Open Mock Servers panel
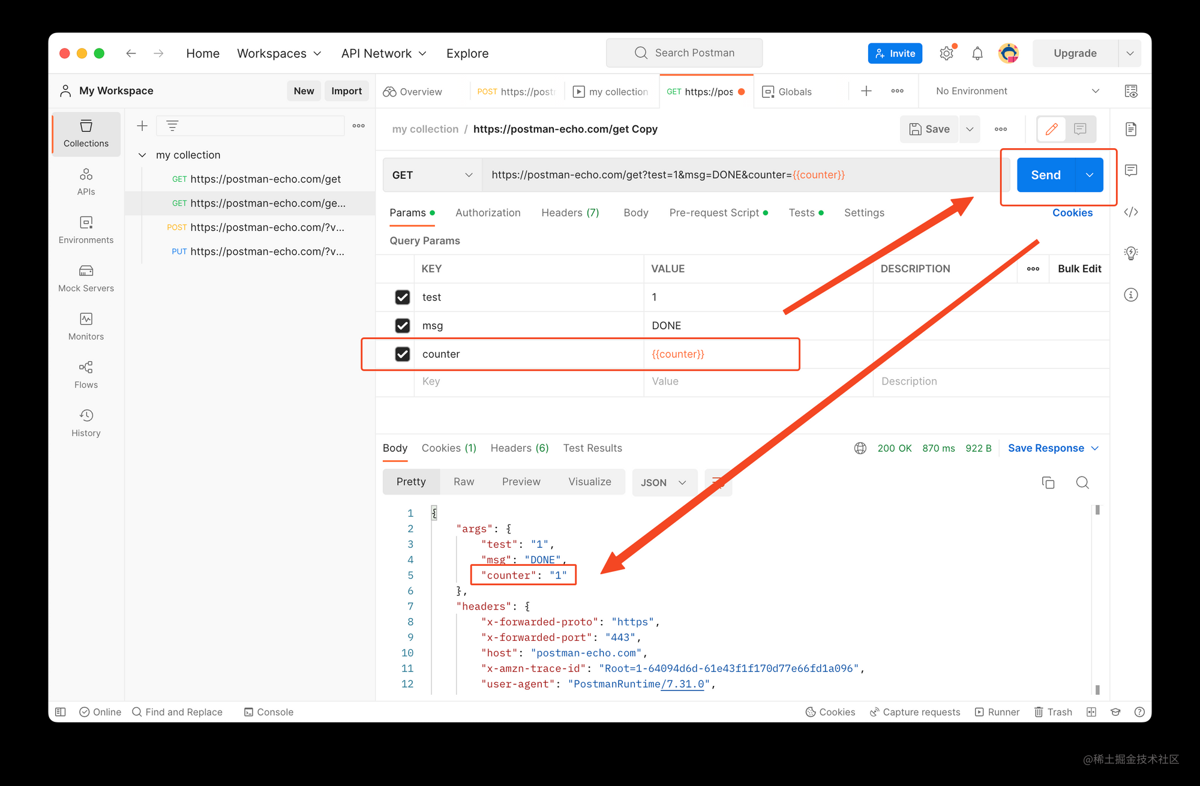The height and width of the screenshot is (786, 1200). pyautogui.click(x=85, y=278)
